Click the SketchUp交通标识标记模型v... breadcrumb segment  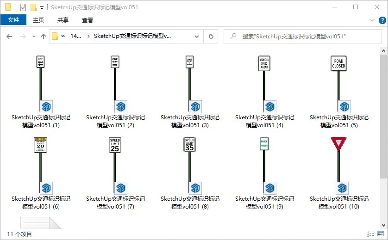132,36
